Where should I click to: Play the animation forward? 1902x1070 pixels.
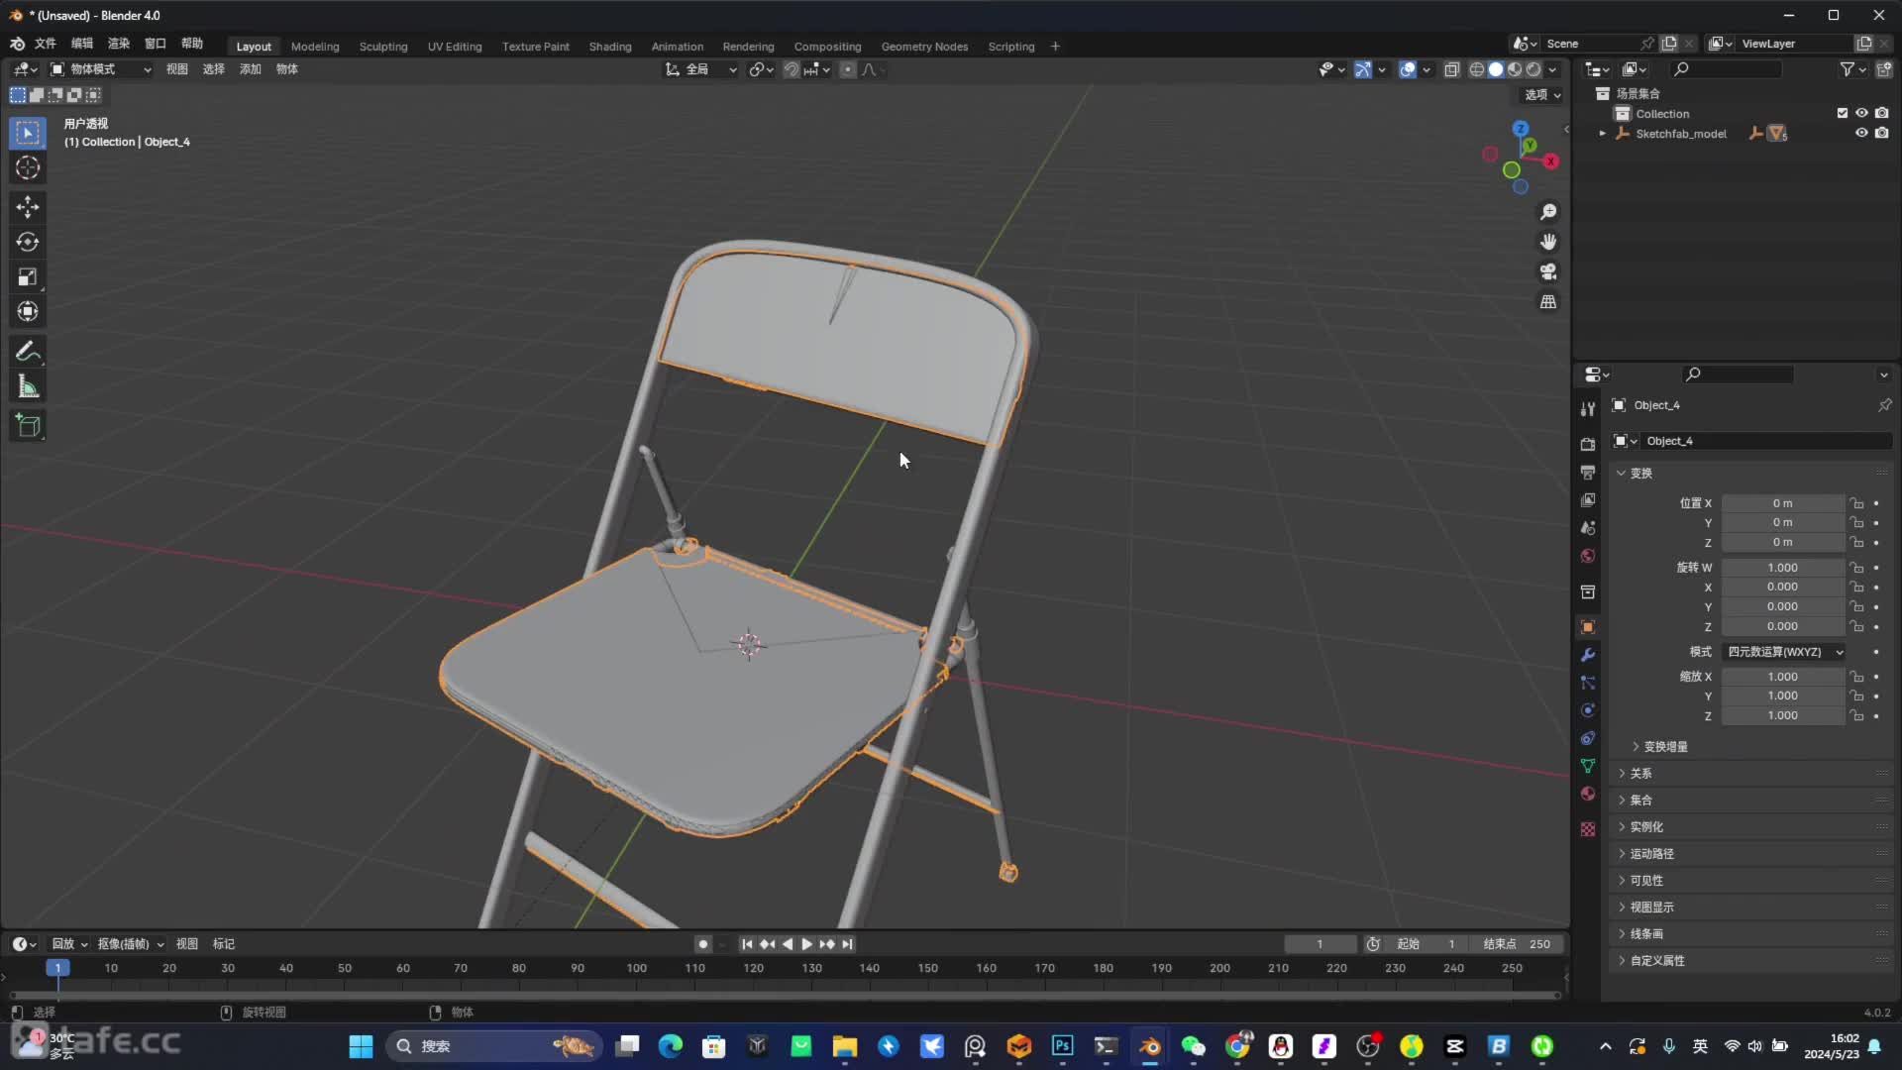[x=807, y=944]
